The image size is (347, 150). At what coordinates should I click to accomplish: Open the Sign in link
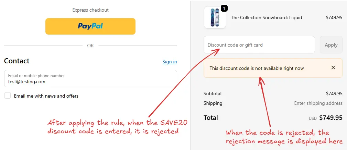point(170,62)
